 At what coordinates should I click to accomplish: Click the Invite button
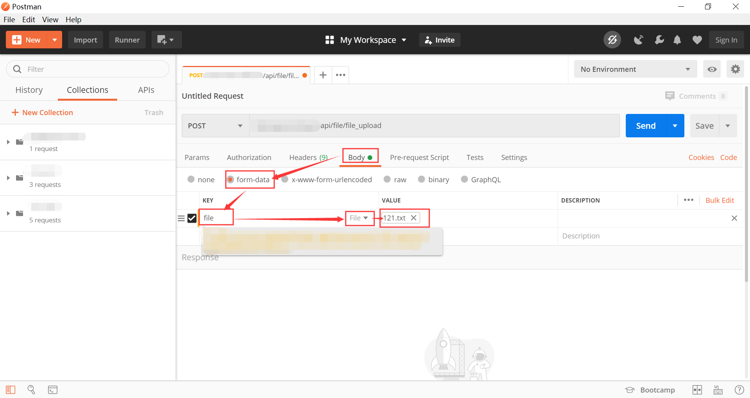440,40
